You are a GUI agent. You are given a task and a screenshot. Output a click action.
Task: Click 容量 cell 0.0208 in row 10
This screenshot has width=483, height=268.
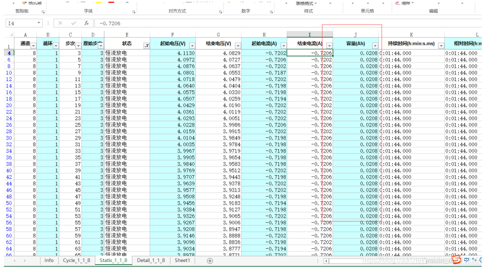pos(355,73)
